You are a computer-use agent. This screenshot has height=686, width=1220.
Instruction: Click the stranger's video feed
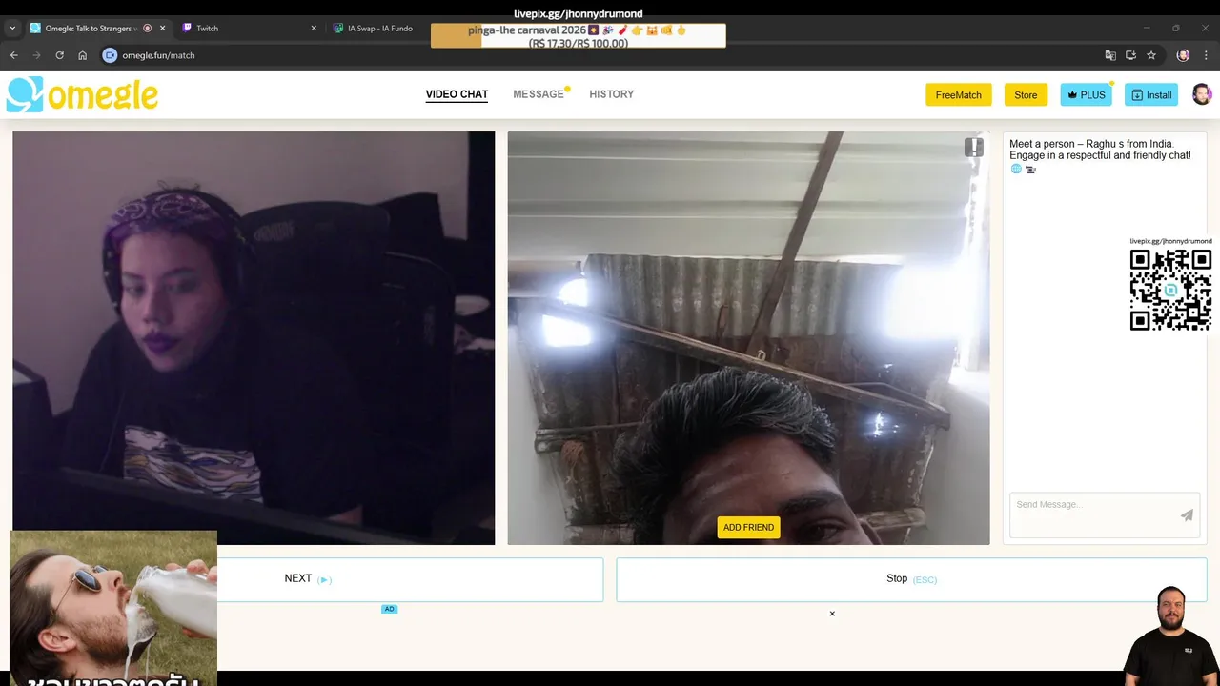coord(748,338)
